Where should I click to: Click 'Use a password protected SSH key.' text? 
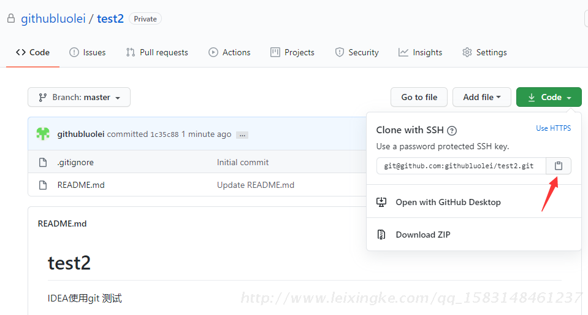tap(443, 146)
